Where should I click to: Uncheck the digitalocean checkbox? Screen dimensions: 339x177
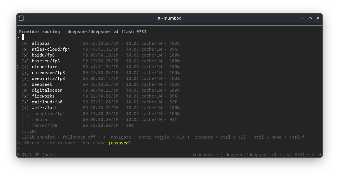(25, 90)
